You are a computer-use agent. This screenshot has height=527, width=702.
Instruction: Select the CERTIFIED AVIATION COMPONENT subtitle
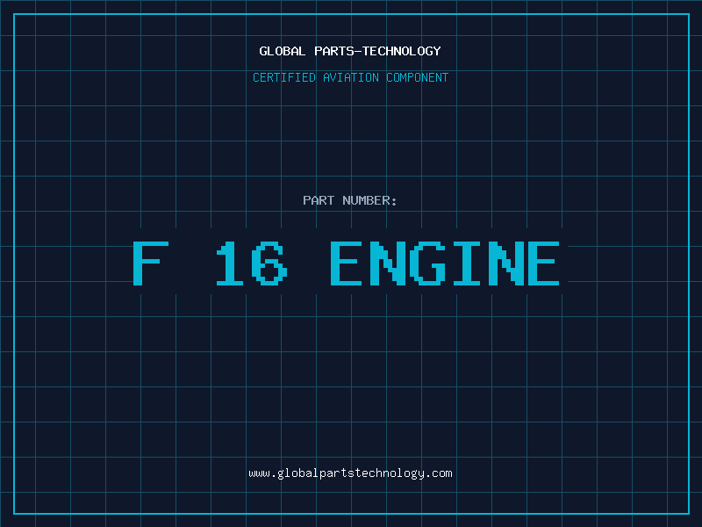pos(350,77)
